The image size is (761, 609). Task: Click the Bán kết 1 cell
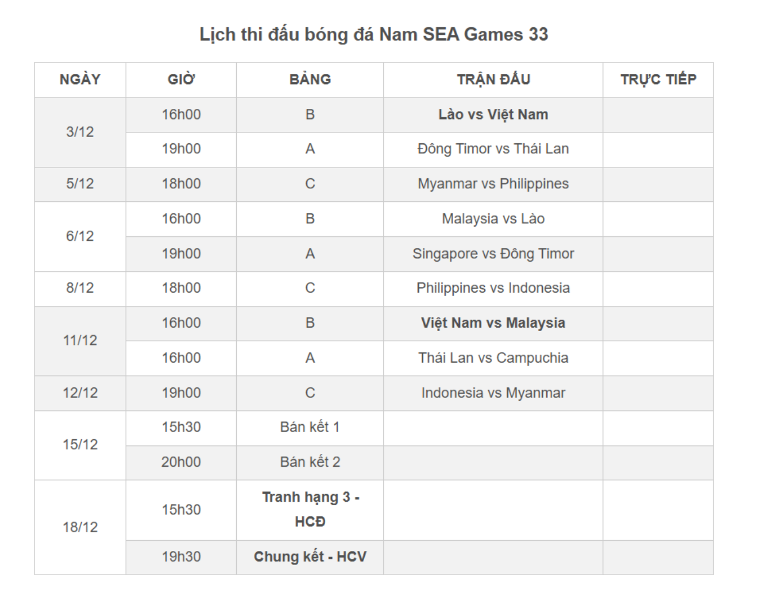310,427
